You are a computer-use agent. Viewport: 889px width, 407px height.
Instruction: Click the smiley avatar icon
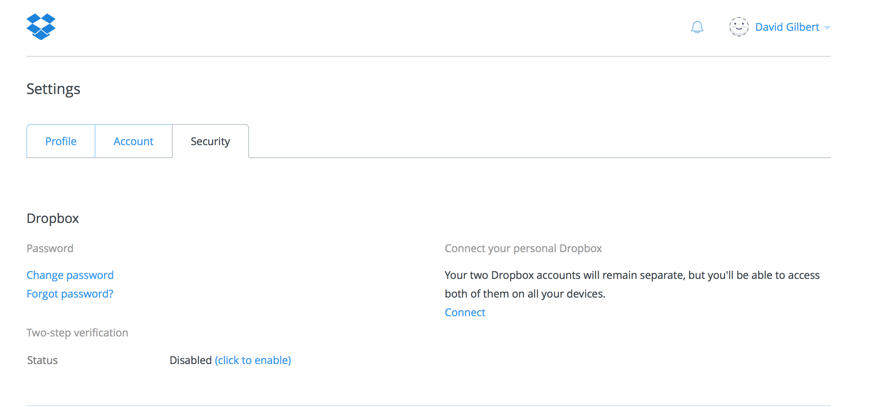[739, 27]
